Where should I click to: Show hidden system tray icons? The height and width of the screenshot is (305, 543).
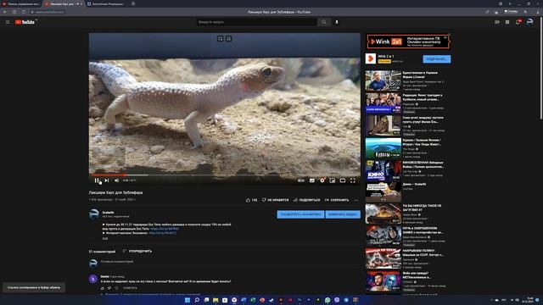tap(491, 300)
